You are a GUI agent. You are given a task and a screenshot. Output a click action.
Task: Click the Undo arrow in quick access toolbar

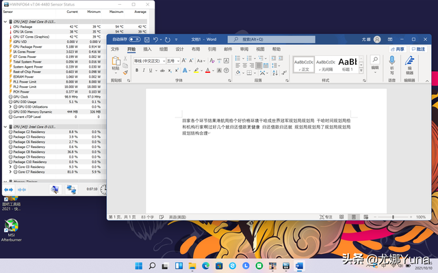click(x=156, y=40)
